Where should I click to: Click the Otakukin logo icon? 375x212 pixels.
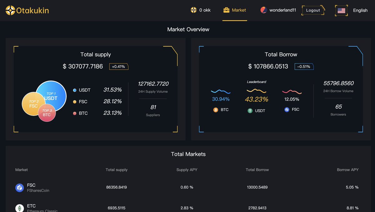click(10, 10)
